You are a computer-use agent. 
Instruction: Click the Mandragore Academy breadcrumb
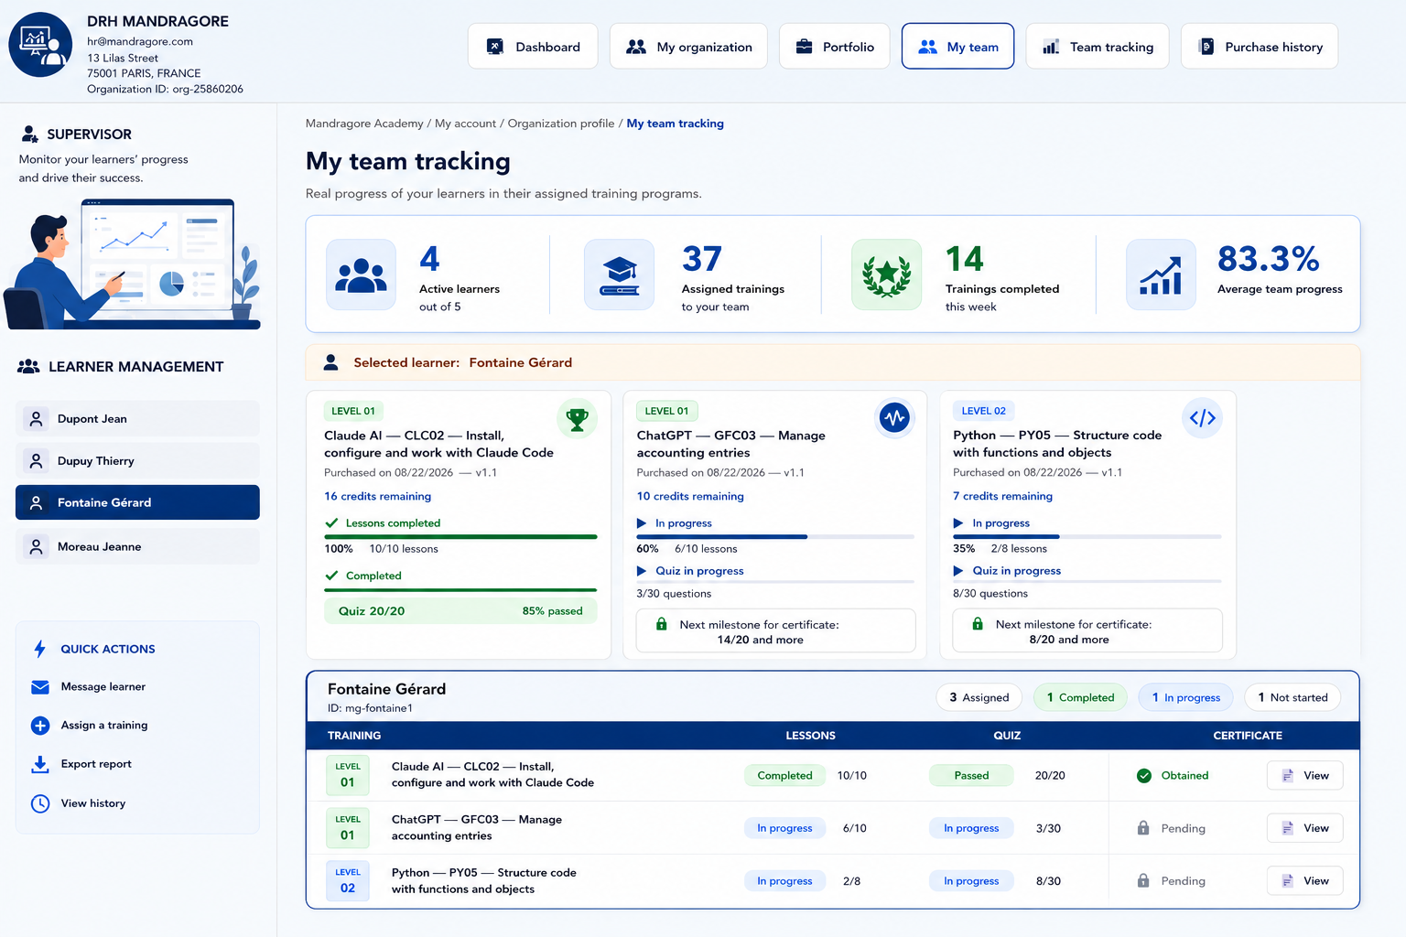[x=364, y=124]
